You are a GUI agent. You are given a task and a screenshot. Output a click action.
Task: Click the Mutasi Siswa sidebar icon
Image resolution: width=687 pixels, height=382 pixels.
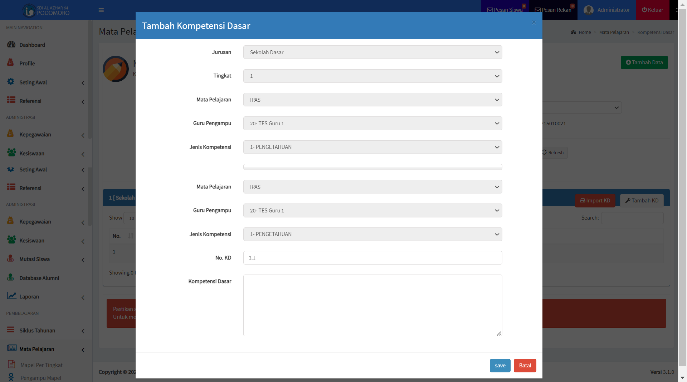11,258
